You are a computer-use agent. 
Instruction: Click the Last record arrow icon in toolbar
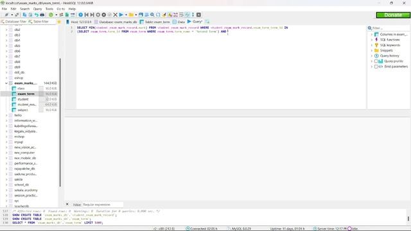click(92, 15)
